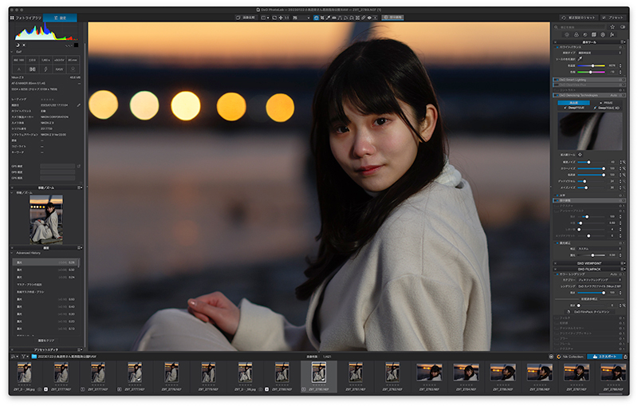Toggle the 部分調整 local adjustments button

click(392, 18)
